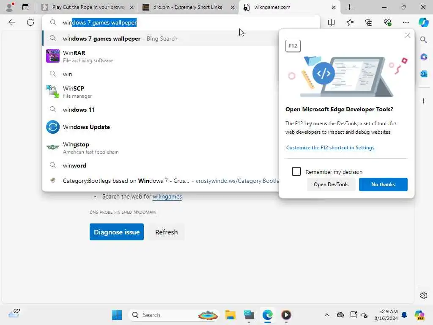This screenshot has height=325, width=433.
Task: Open Category:Bootlegs crustywindo.ws suggestion
Action: click(161, 181)
